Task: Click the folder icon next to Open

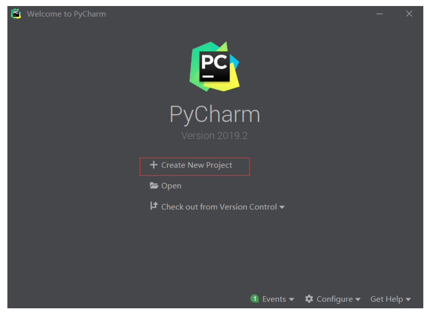Action: [x=154, y=186]
